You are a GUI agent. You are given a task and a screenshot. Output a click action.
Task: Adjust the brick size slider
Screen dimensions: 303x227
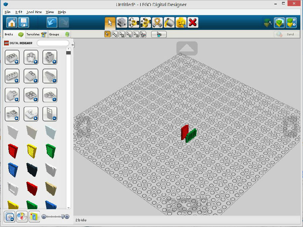(54, 217)
